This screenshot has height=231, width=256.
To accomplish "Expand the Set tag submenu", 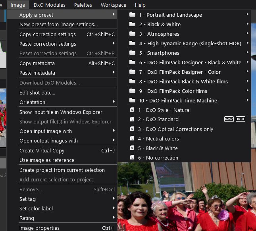I will click(x=62, y=199).
